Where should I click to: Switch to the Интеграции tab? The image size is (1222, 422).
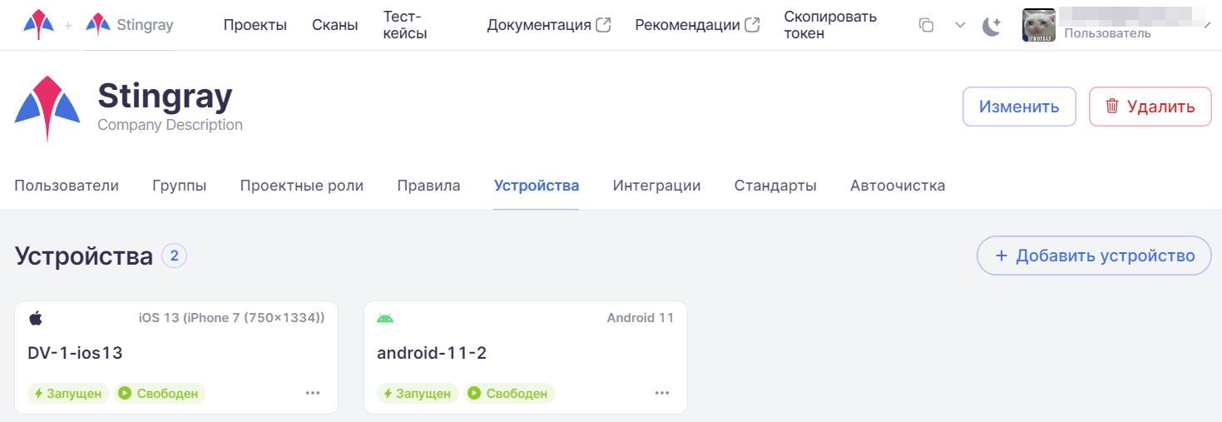click(x=656, y=186)
